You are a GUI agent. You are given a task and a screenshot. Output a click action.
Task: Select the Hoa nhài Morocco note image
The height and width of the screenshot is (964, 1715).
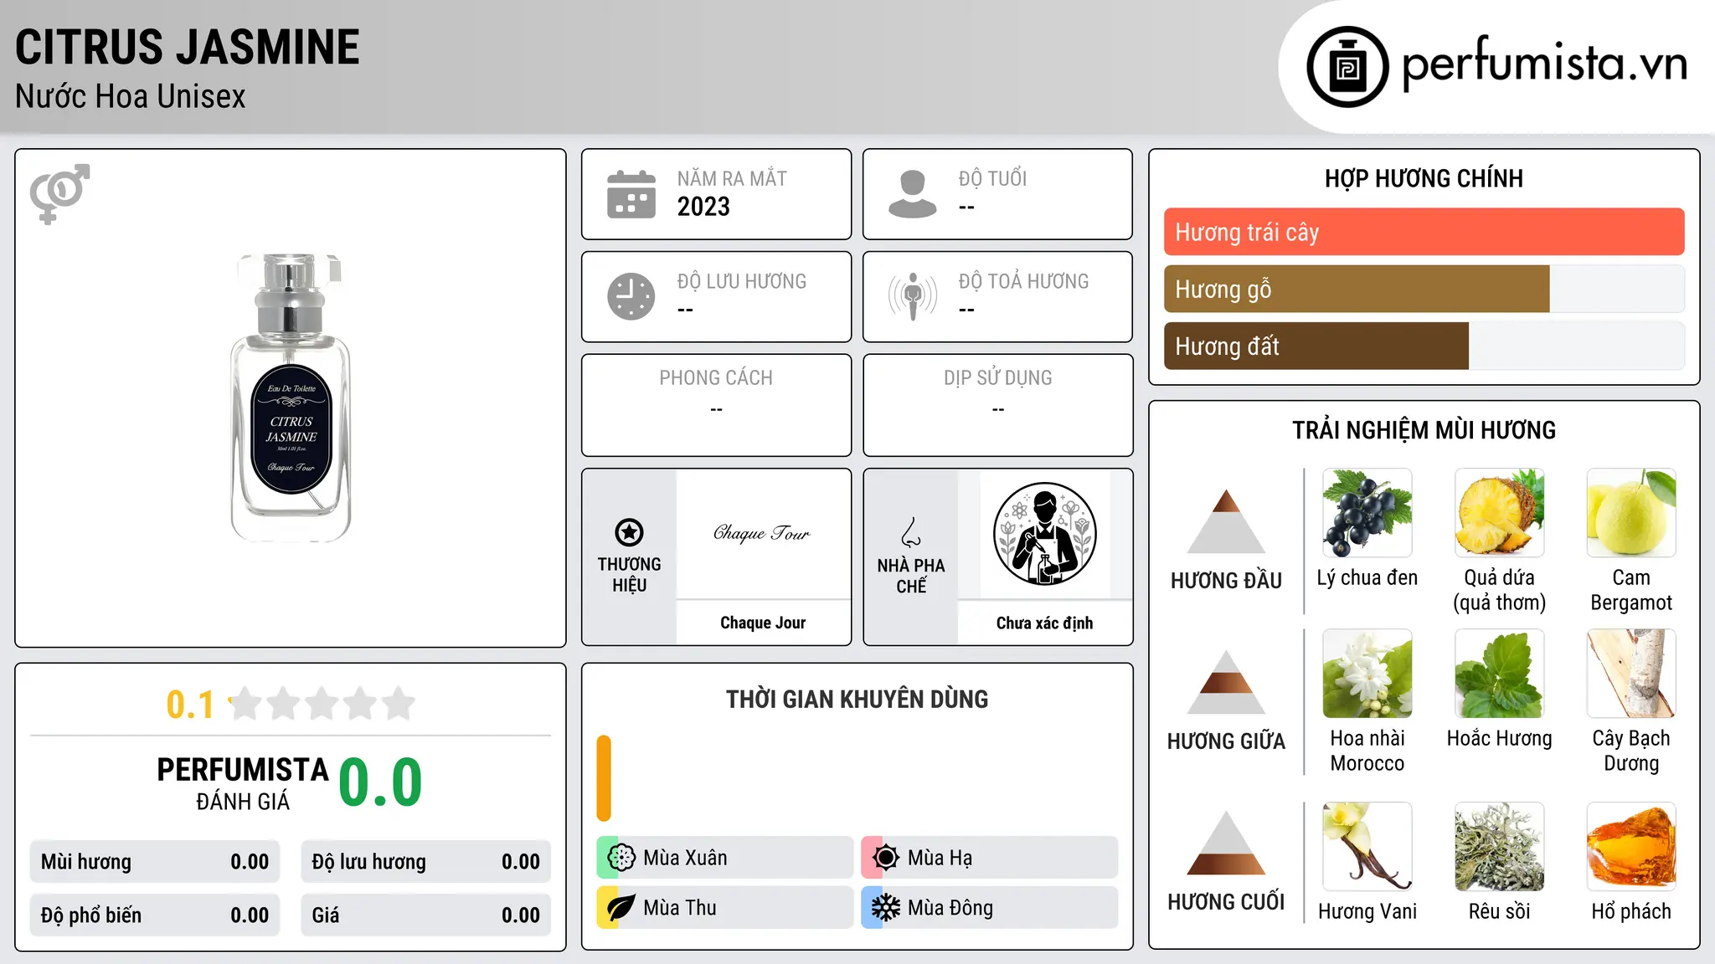click(x=1367, y=674)
